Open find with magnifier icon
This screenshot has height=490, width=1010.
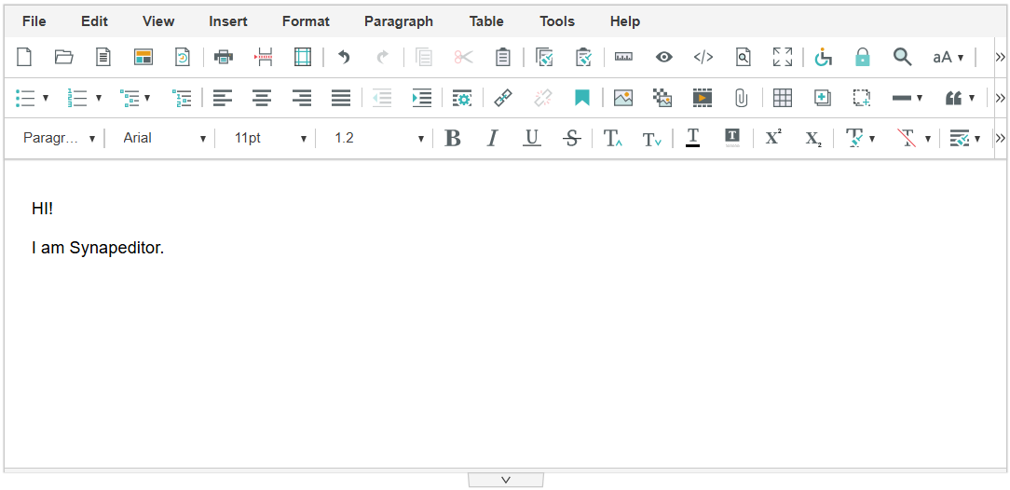[903, 58]
